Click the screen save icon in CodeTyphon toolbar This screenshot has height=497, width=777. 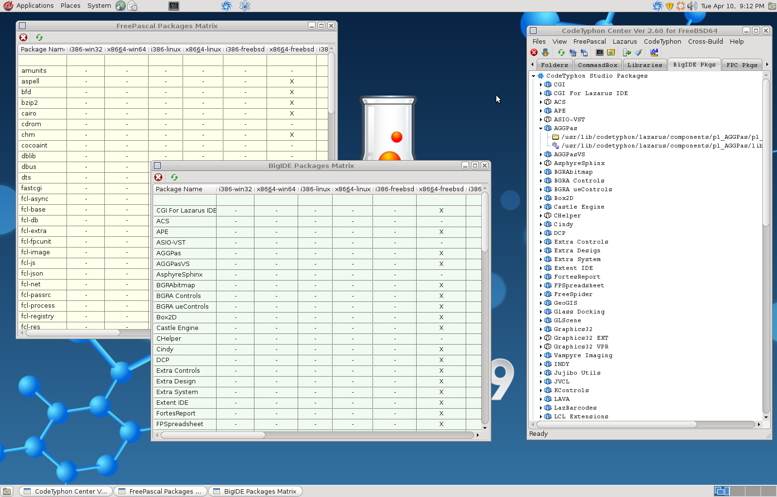click(584, 52)
